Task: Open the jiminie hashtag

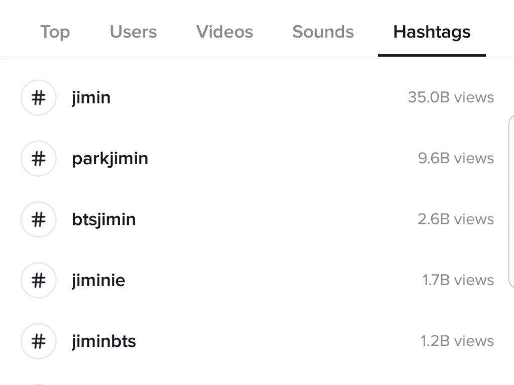Action: [98, 280]
